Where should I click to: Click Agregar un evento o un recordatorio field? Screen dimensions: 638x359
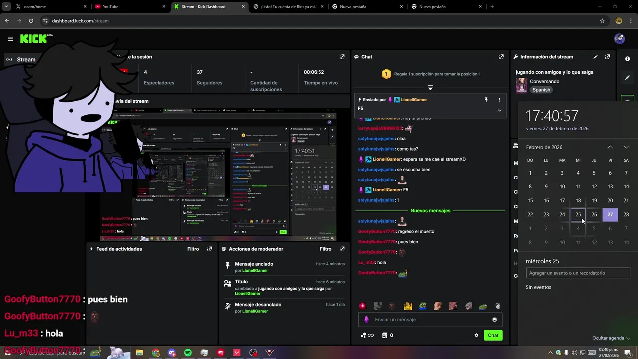[x=578, y=273]
